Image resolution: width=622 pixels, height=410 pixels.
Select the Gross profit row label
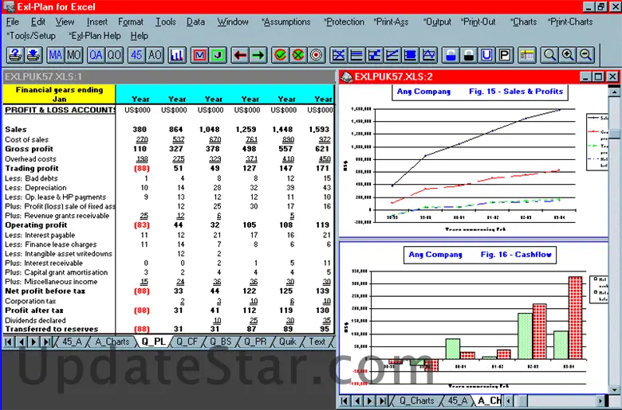[x=29, y=149]
